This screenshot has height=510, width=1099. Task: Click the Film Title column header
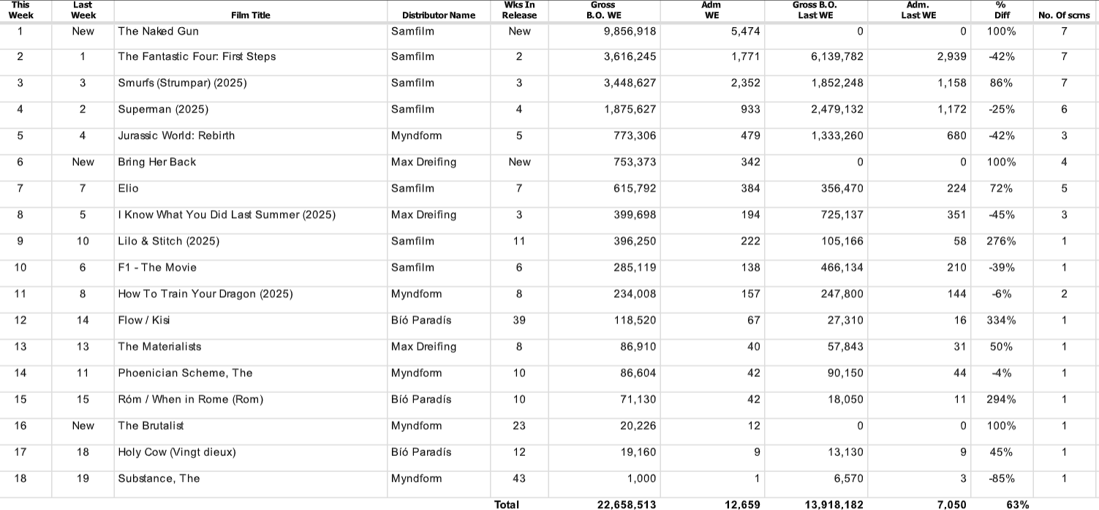pos(250,15)
